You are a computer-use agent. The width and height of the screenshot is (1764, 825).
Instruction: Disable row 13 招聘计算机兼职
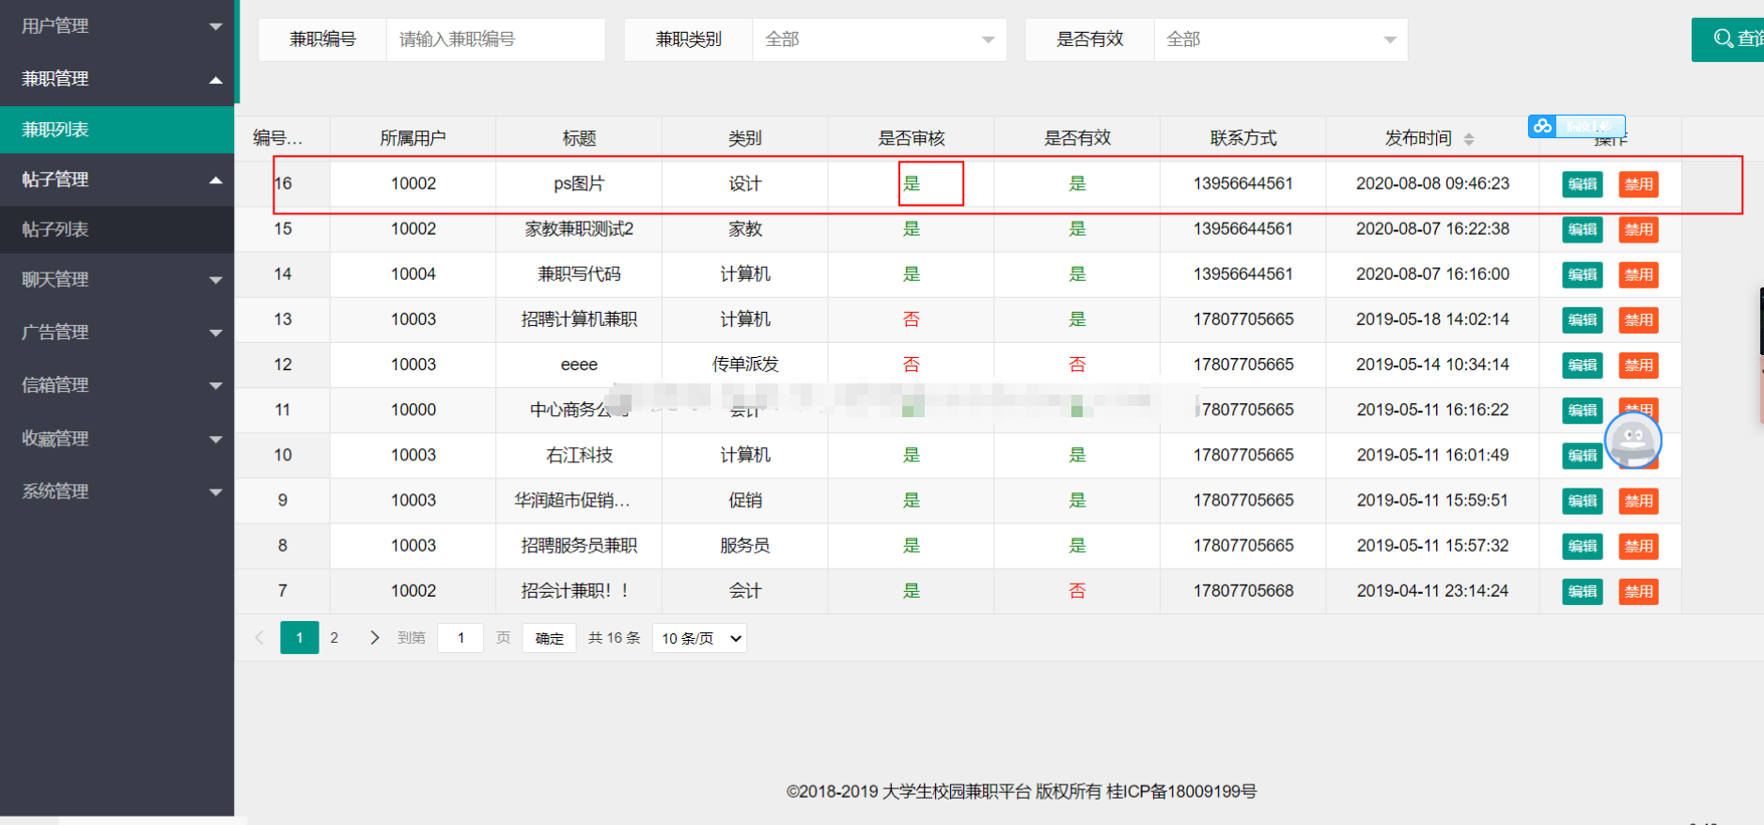[1638, 319]
